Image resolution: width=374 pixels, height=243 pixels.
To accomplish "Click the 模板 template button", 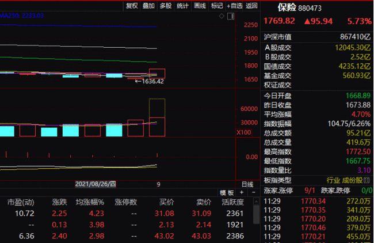I will point(227,192).
